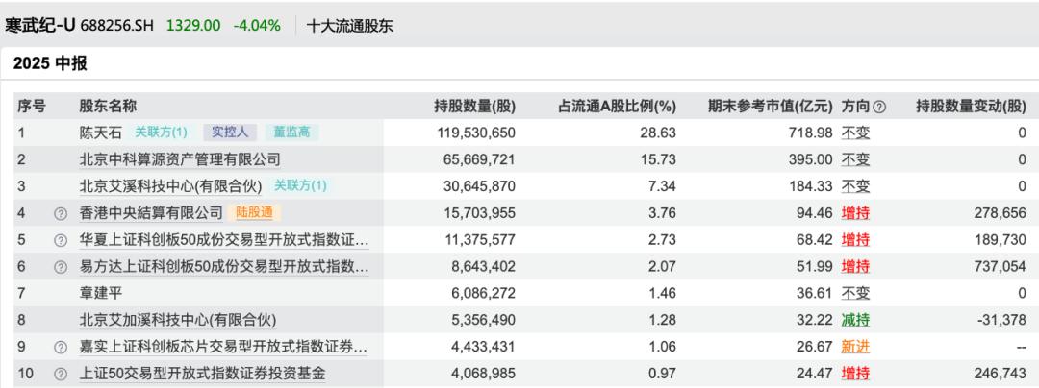Screen dimensions: 1039x388
Task: Click 减持 for 北京艾加溪科技中心
Action: 855,320
